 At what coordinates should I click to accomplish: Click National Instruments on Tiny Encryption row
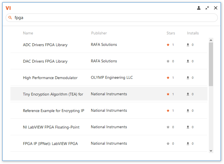pyautogui.click(x=109, y=94)
